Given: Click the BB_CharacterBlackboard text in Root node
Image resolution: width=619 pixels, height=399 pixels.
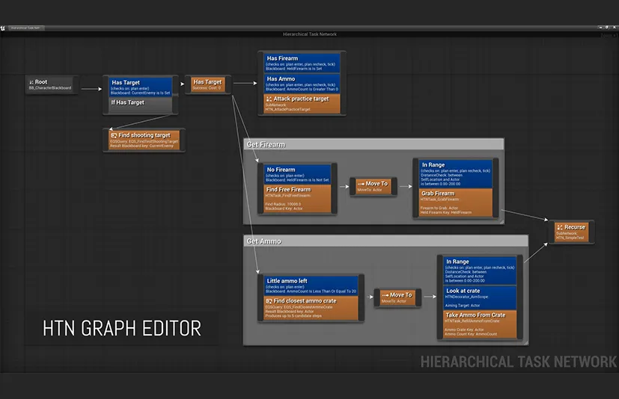Looking at the screenshot, I should tap(50, 88).
